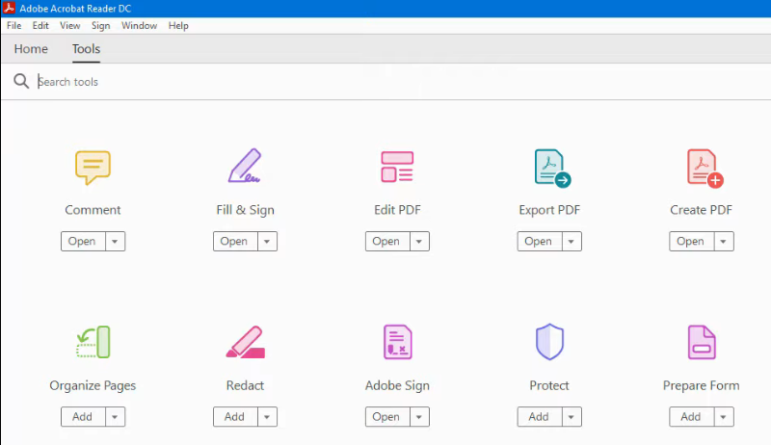771x445 pixels.
Task: Open the Help menu
Action: [178, 26]
